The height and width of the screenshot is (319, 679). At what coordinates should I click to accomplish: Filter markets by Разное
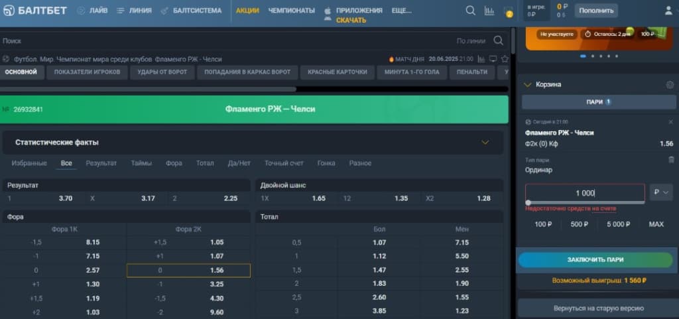click(360, 164)
